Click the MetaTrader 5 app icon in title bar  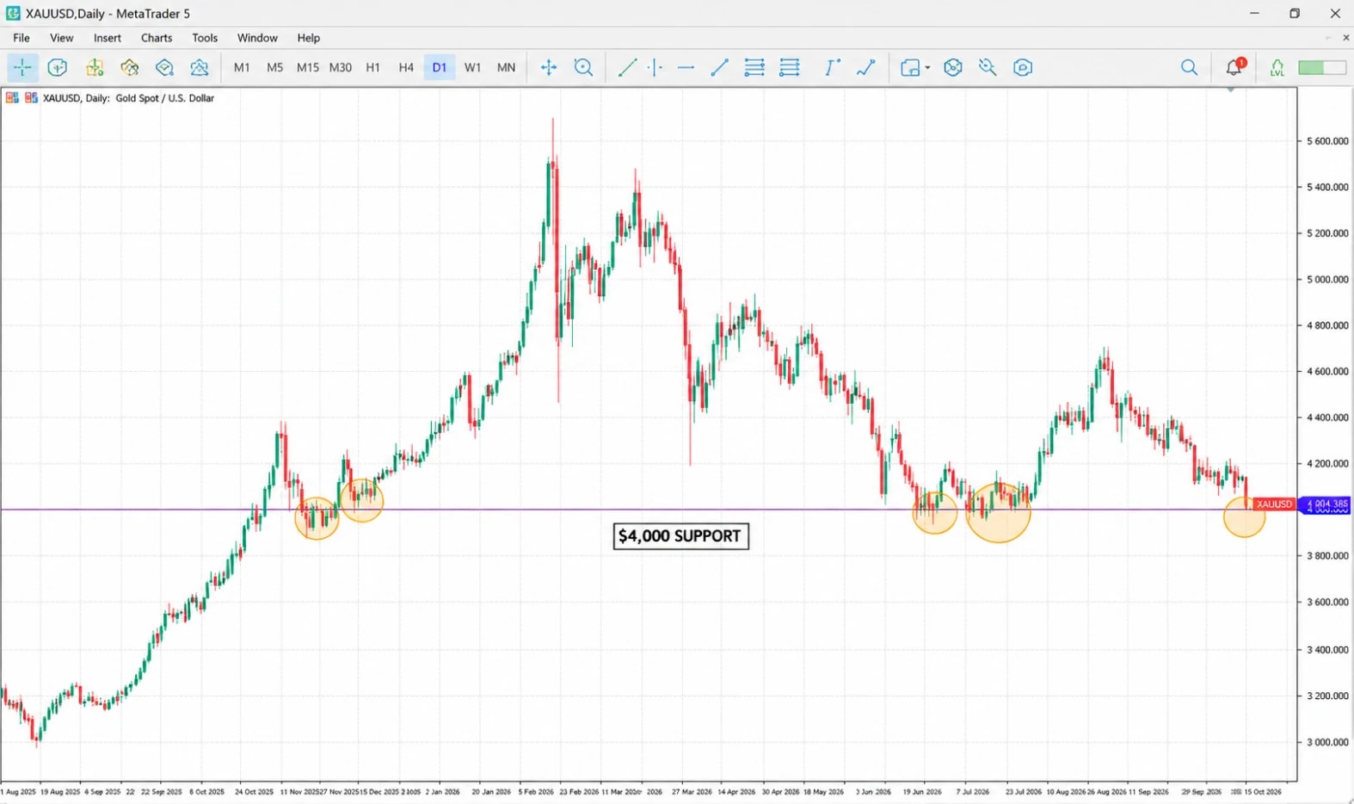click(x=13, y=13)
